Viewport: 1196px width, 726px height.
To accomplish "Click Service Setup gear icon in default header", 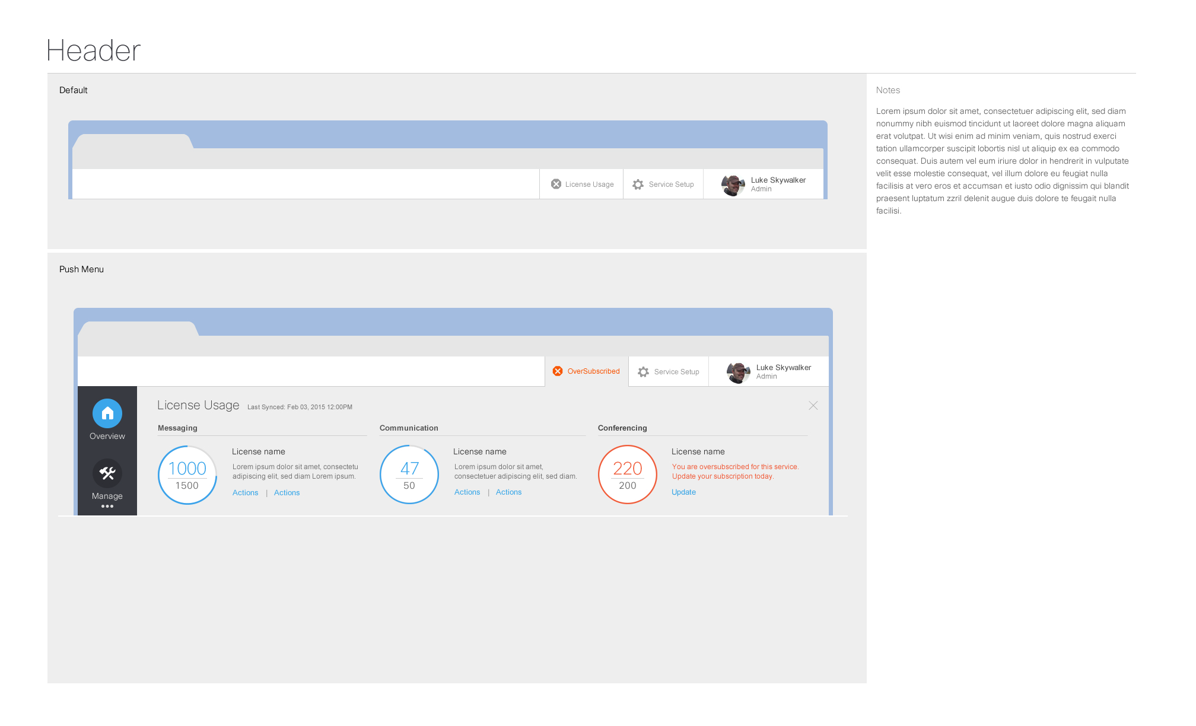I will 638,184.
